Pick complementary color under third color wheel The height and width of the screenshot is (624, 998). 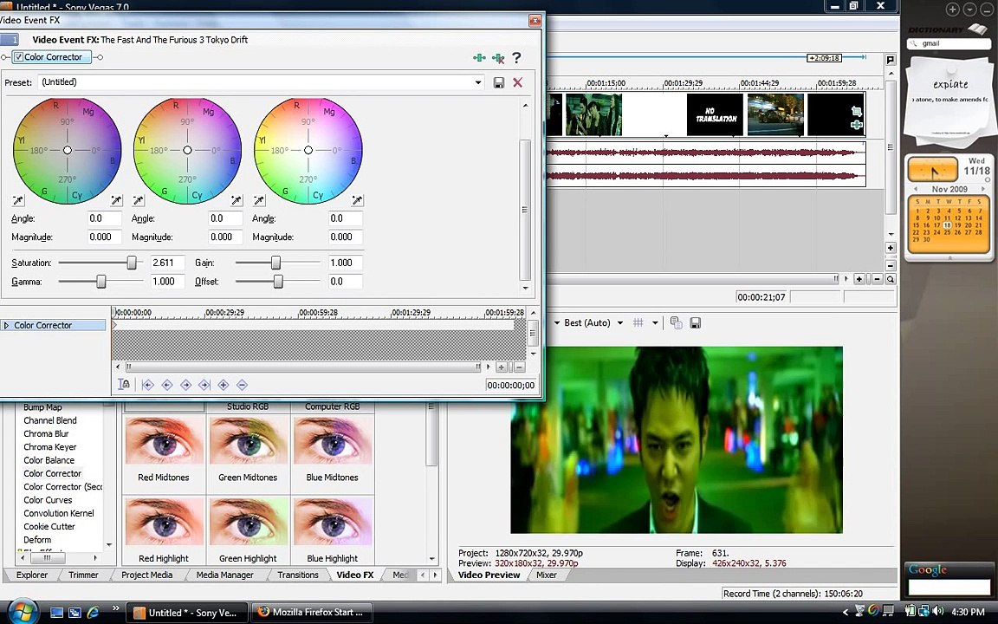pos(259,200)
